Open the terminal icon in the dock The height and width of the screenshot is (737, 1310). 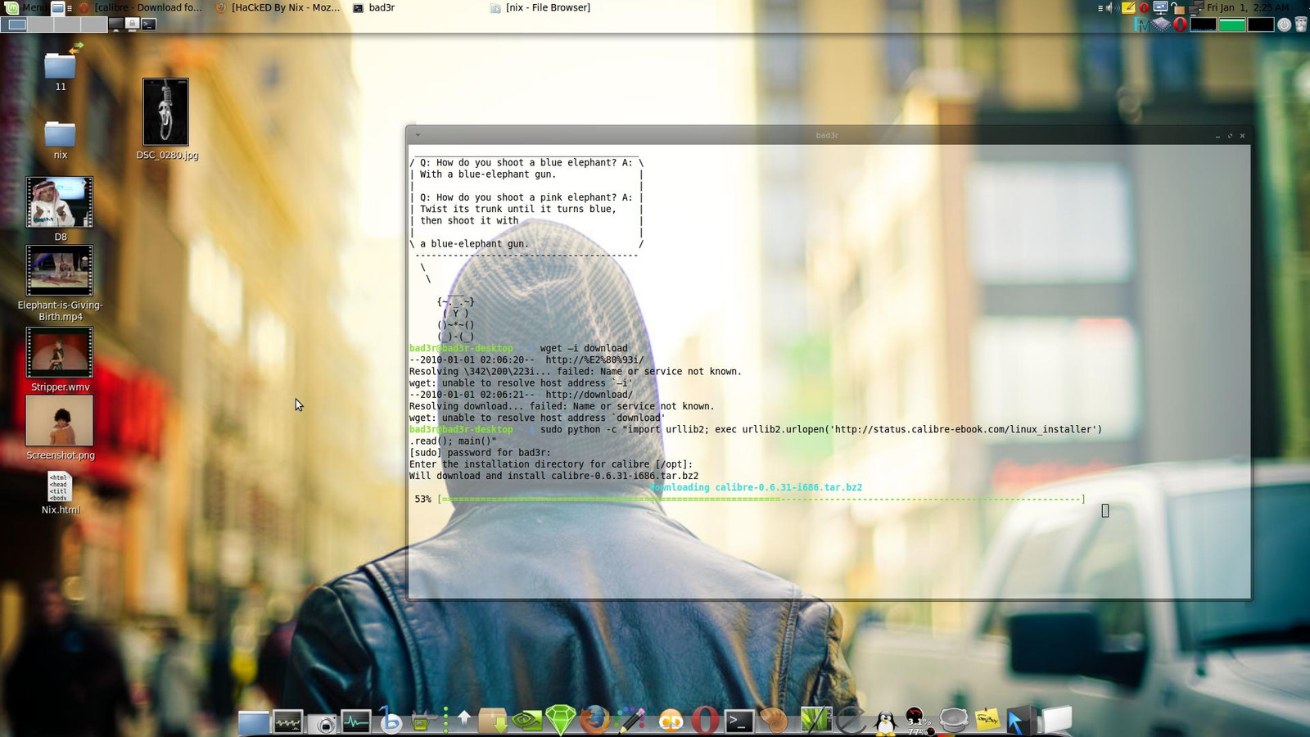739,721
